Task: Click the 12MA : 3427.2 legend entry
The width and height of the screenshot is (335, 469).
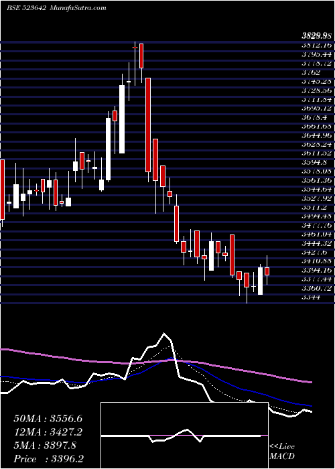Action: pos(48,432)
